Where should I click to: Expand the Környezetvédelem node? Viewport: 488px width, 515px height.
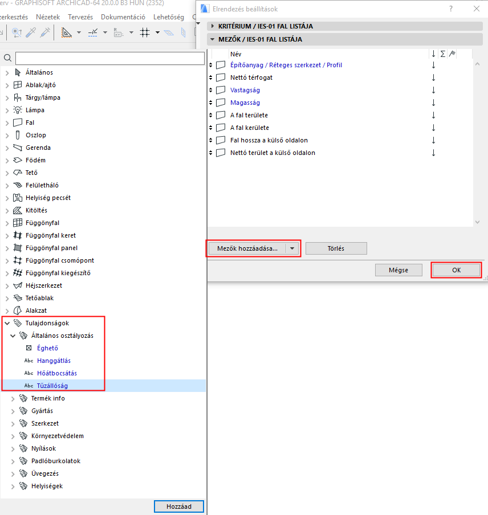[13, 436]
